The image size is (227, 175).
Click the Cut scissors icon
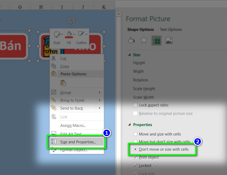pyautogui.click(x=53, y=58)
